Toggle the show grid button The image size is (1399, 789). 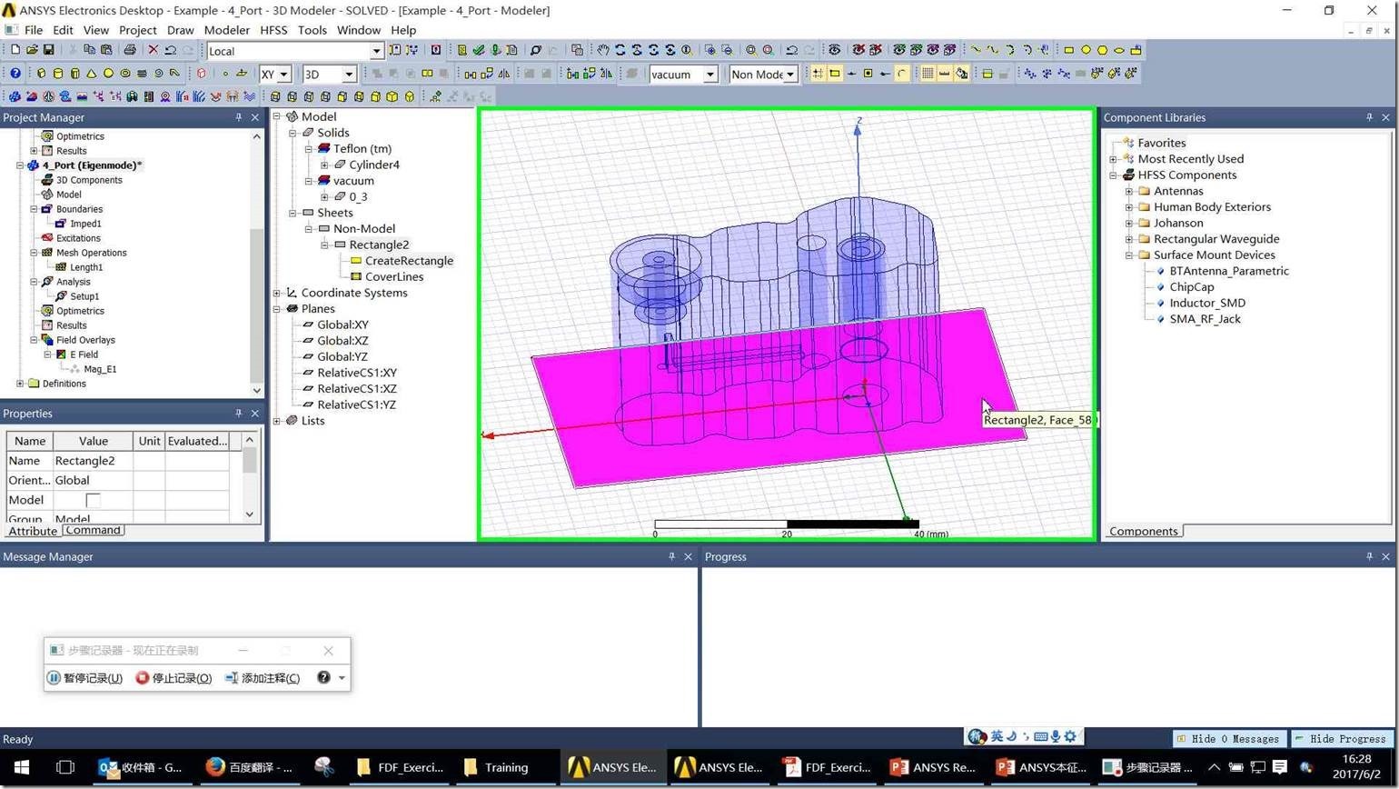[928, 74]
